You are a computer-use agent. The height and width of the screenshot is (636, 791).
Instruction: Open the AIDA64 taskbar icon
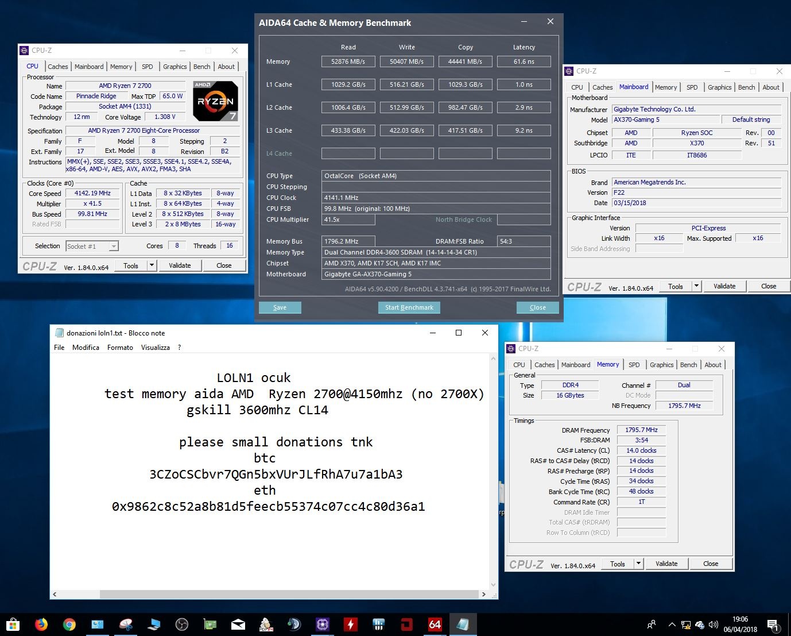tap(435, 625)
